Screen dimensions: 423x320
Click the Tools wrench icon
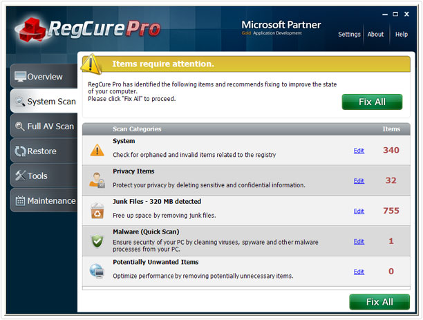click(x=20, y=176)
